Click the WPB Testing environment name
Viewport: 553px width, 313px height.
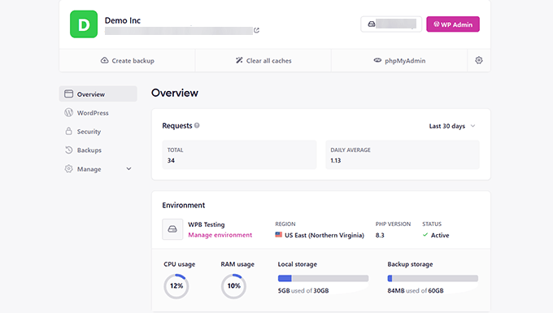(x=207, y=224)
